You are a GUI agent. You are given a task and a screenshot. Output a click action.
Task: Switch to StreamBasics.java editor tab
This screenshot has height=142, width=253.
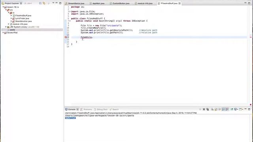[x=76, y=3]
